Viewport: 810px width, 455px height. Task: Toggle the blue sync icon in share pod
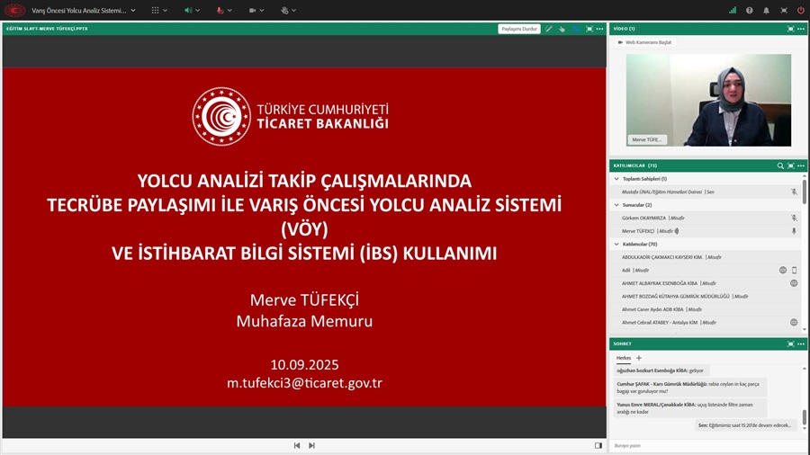[576, 29]
